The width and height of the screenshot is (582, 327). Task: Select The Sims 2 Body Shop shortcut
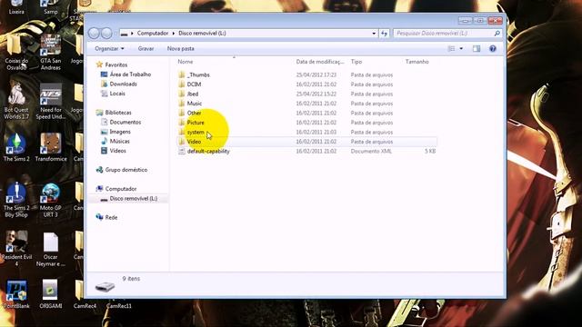pos(16,200)
